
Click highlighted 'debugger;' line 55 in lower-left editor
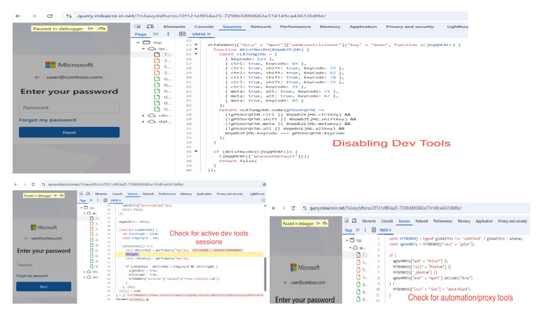pyautogui.click(x=132, y=254)
